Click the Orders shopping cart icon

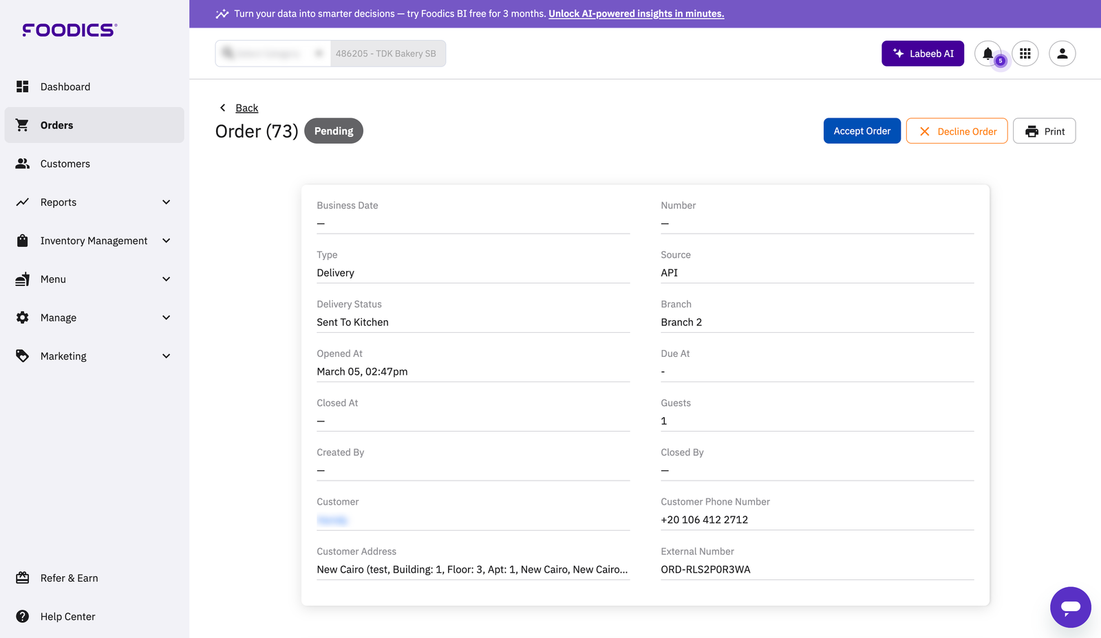click(23, 125)
